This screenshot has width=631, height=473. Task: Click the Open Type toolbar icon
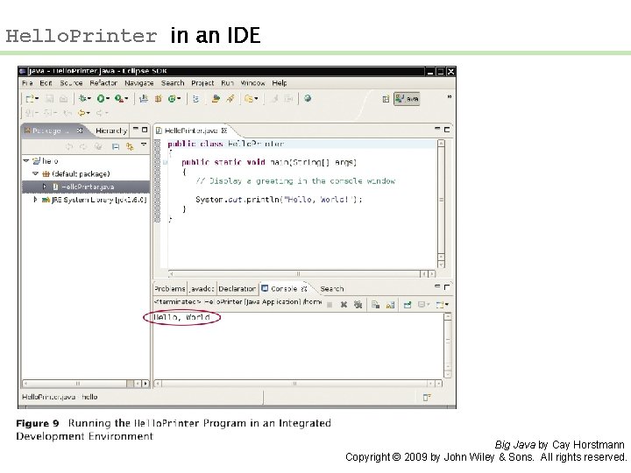pos(216,98)
